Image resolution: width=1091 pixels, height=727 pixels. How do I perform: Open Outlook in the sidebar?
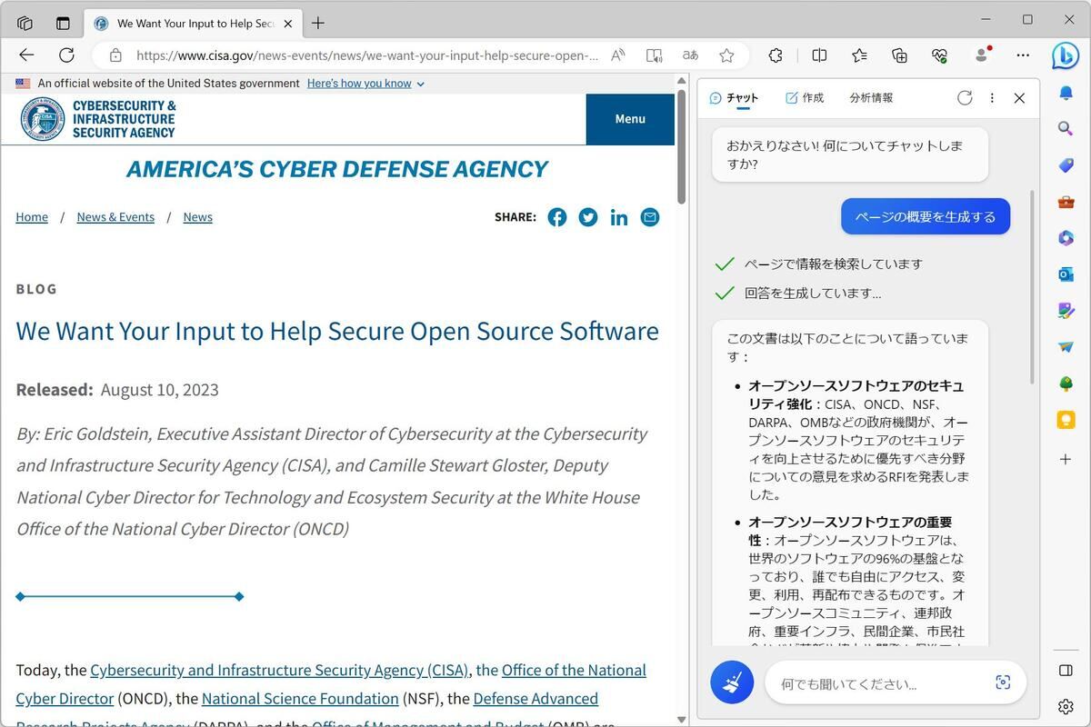[x=1066, y=274]
